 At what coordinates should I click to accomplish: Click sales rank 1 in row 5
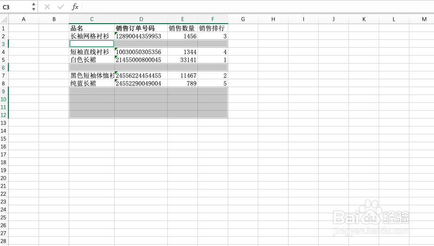click(212, 60)
